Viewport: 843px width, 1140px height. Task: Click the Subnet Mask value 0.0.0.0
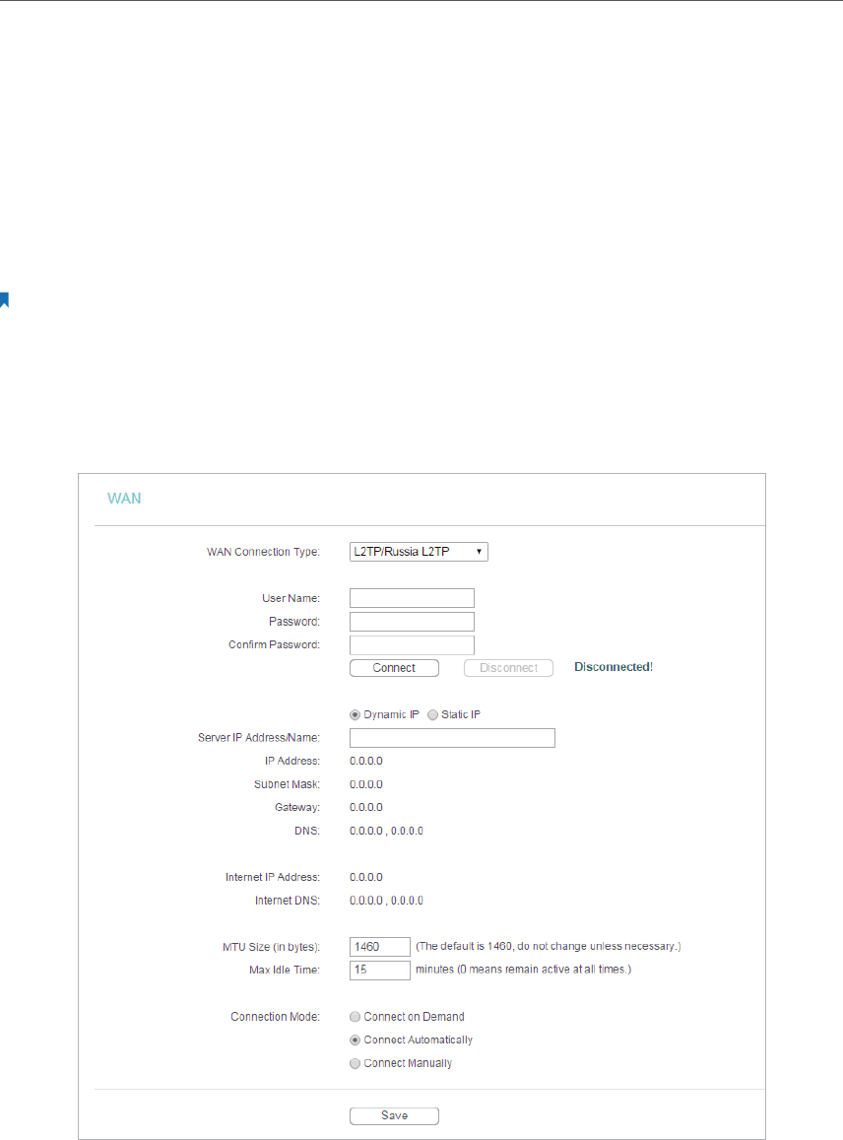point(365,784)
